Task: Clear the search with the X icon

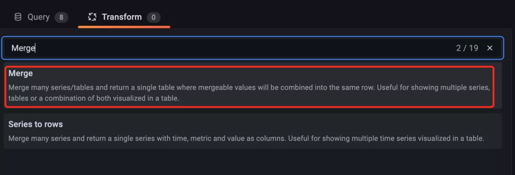Action: (490, 48)
